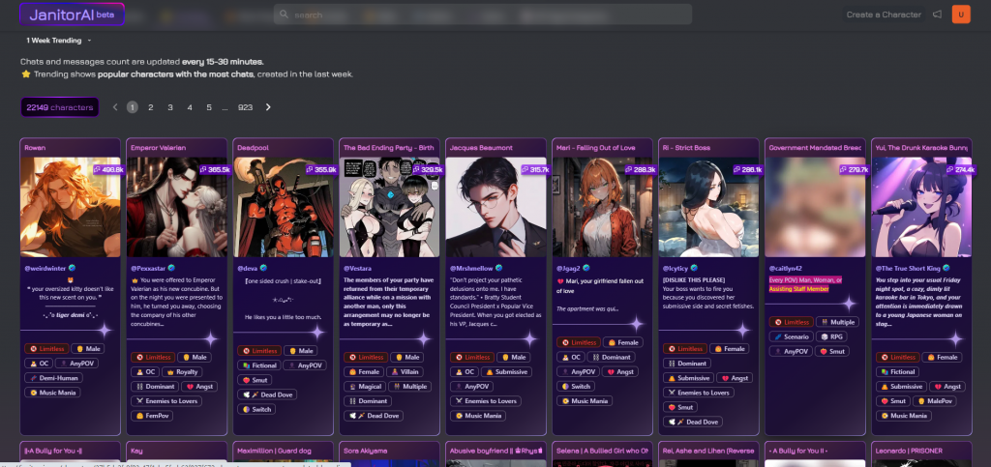Open Yui karaoke bunny character image
Screen dimensions: 991x467
pos(921,207)
